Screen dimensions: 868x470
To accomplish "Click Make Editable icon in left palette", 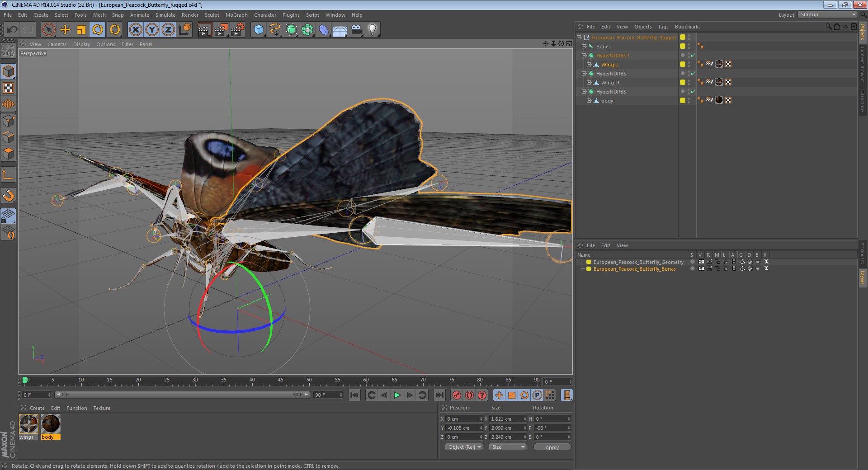I will (8, 51).
